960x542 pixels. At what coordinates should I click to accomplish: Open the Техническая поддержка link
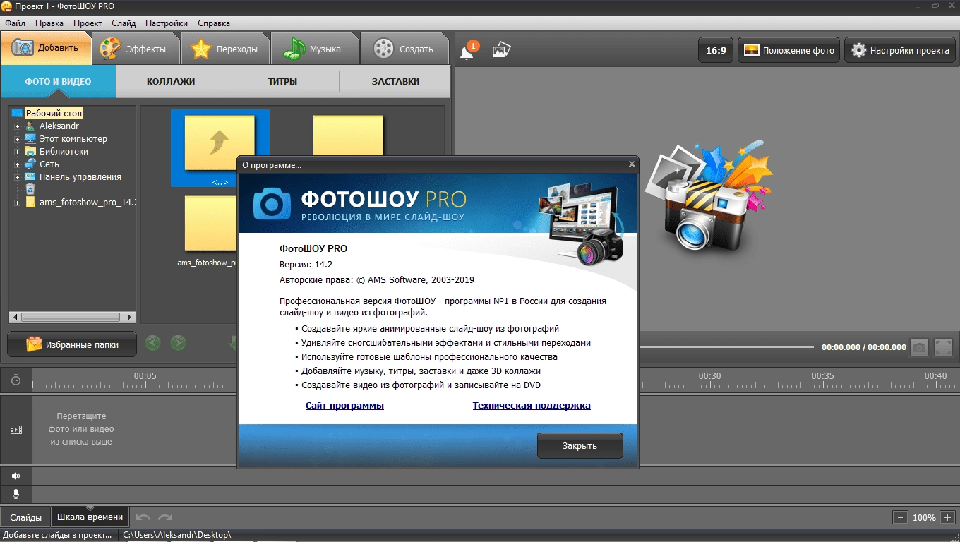point(532,406)
